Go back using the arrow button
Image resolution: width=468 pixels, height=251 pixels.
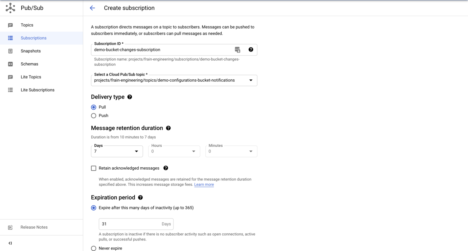coord(92,8)
